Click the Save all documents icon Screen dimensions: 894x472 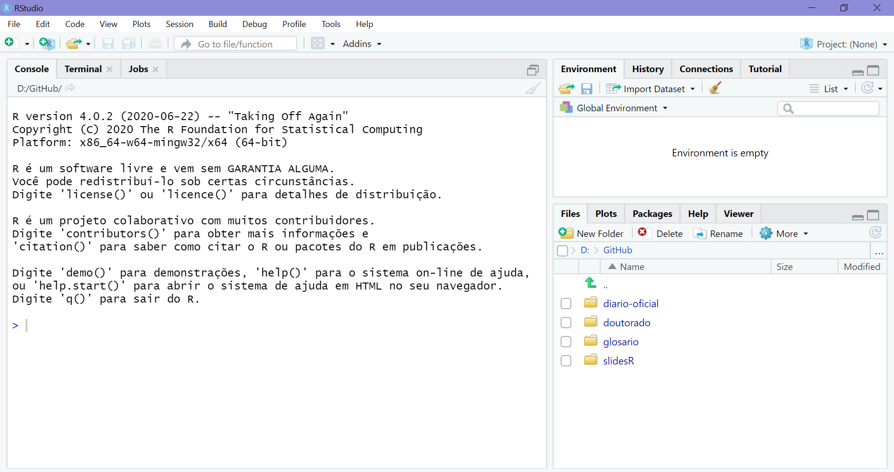point(129,43)
